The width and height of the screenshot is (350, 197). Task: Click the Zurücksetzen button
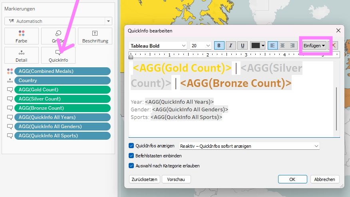(144, 179)
